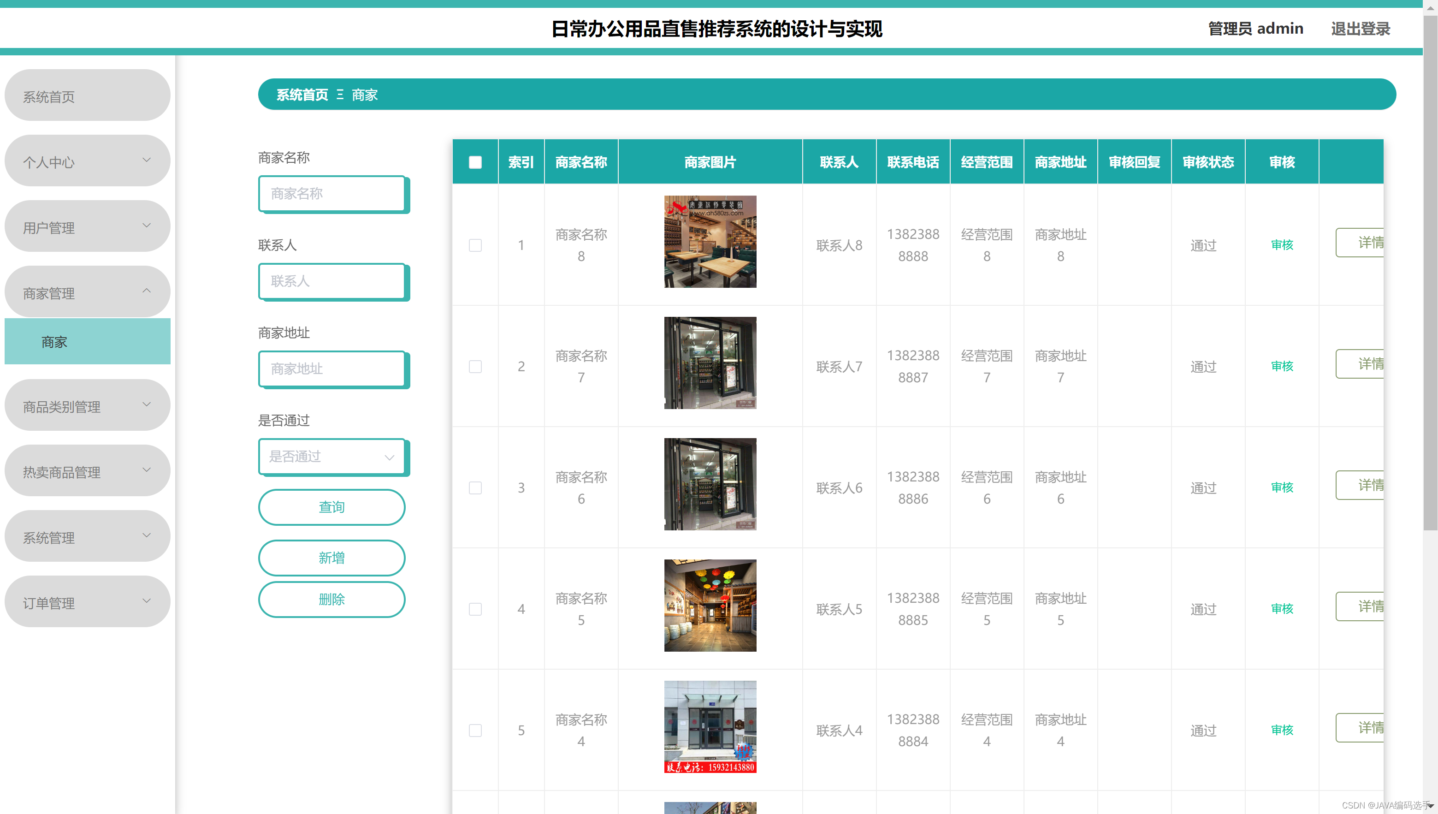
Task: Open the 是否通过 dropdown selector
Action: pos(332,457)
